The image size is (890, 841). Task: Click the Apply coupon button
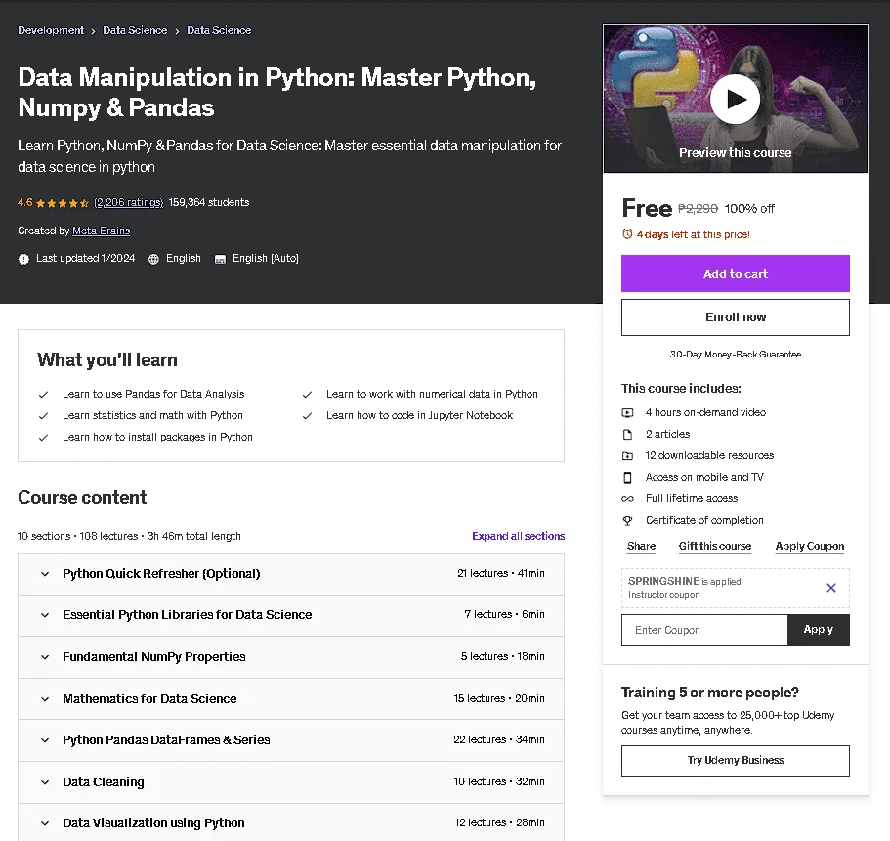click(x=818, y=630)
